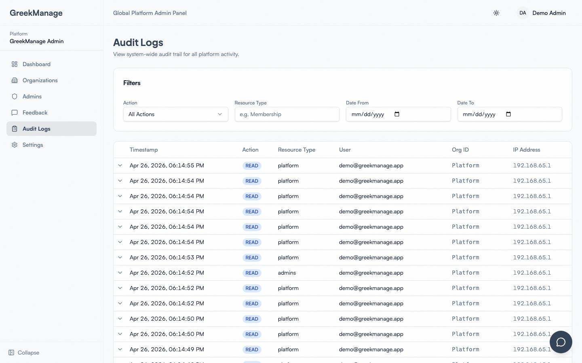Screen dimensions: 582x363
Task: Click the Feedback chat bubble icon
Action: pos(15,113)
